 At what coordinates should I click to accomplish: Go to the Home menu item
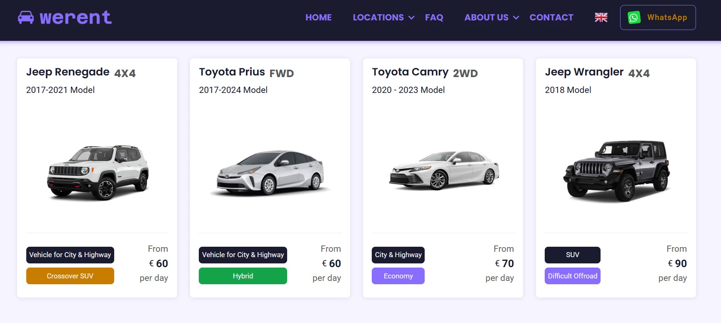click(x=318, y=18)
